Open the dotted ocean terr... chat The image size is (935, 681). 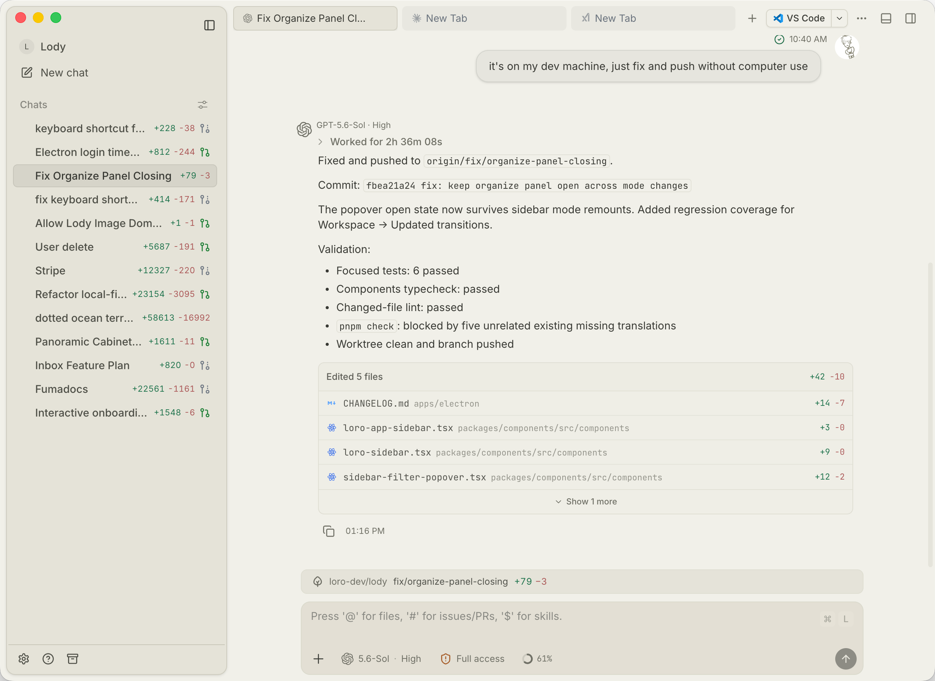point(115,318)
